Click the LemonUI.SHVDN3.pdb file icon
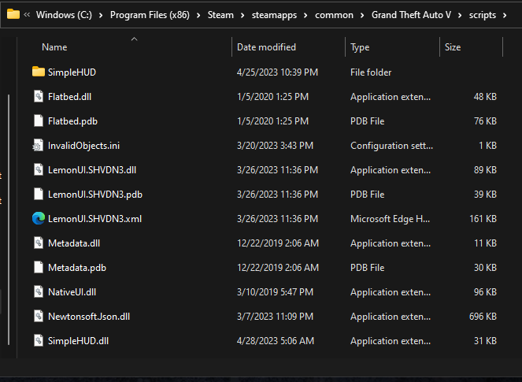The height and width of the screenshot is (382, 522). pyautogui.click(x=39, y=194)
